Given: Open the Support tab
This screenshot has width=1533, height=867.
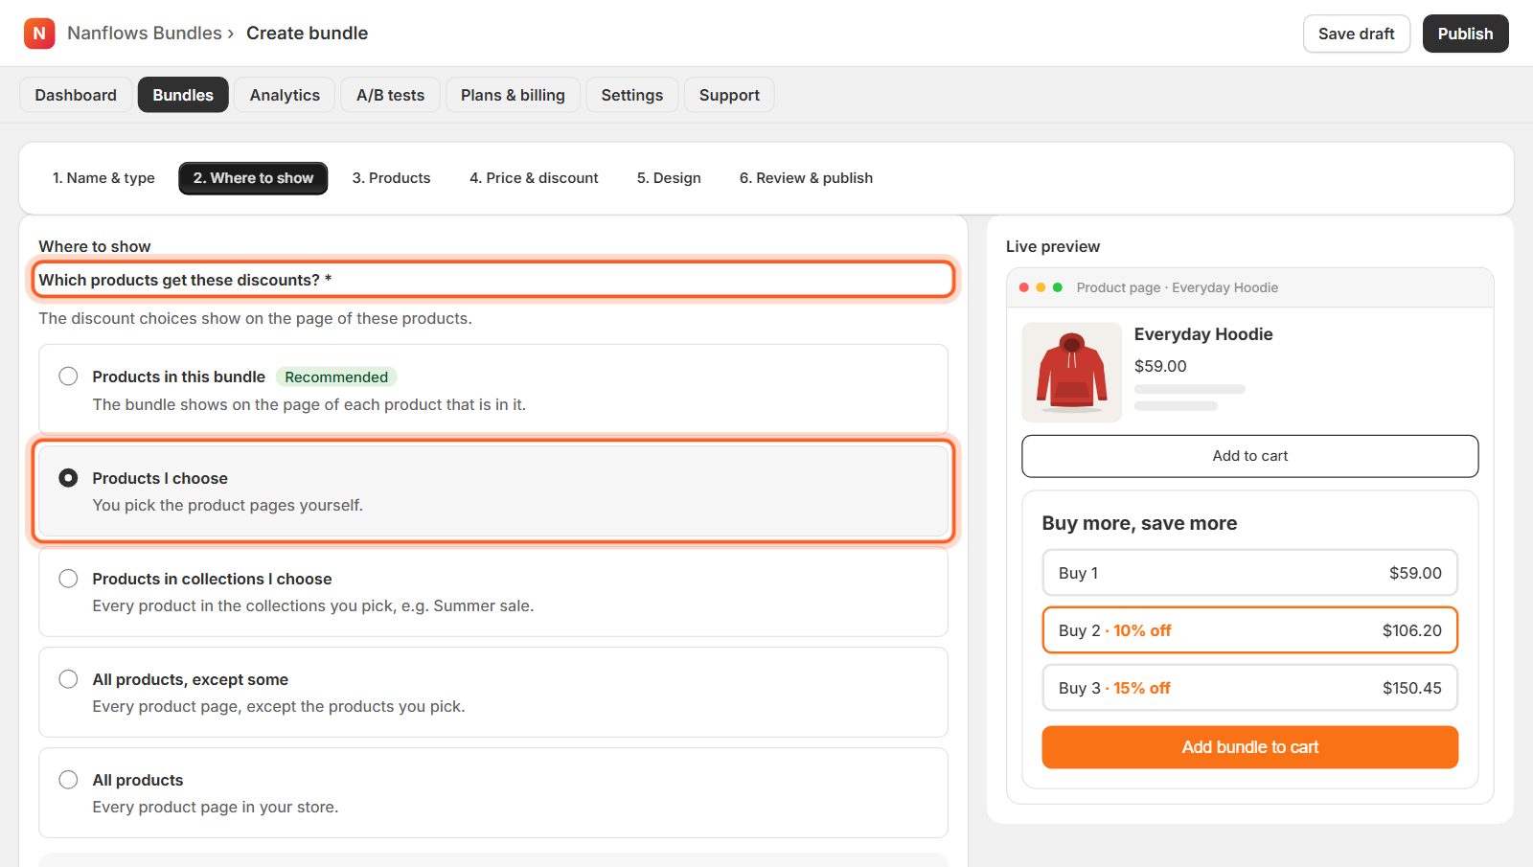Looking at the screenshot, I should 729,95.
